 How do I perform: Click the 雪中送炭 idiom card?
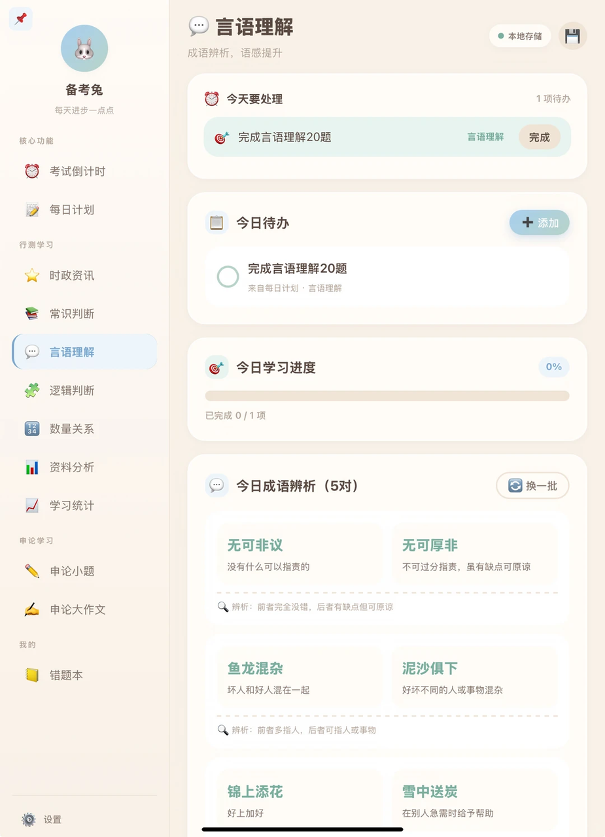click(x=474, y=800)
